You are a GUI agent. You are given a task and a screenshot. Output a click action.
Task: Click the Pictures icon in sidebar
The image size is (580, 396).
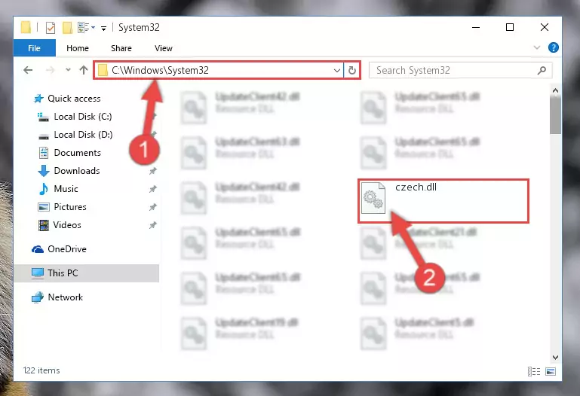pos(44,207)
